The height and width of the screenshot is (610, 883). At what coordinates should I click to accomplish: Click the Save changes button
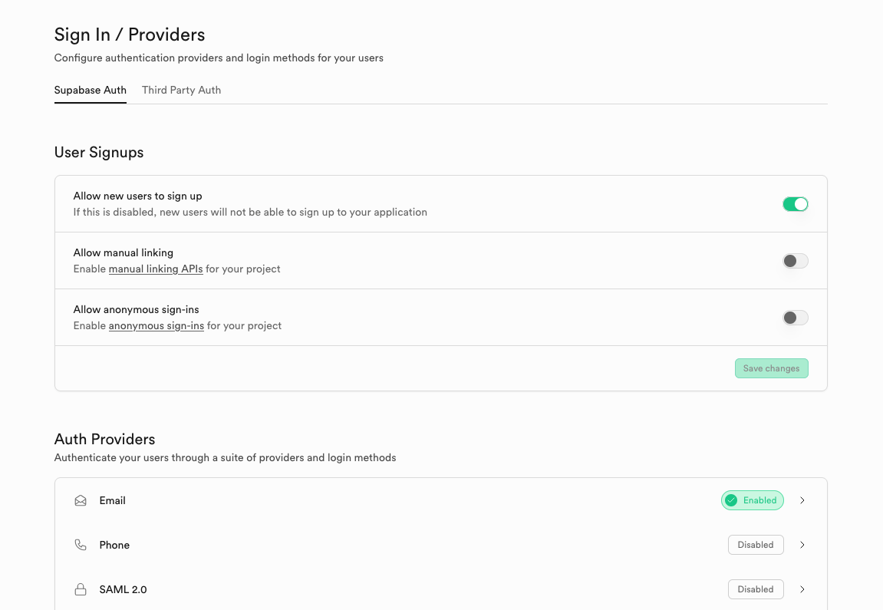tap(772, 368)
